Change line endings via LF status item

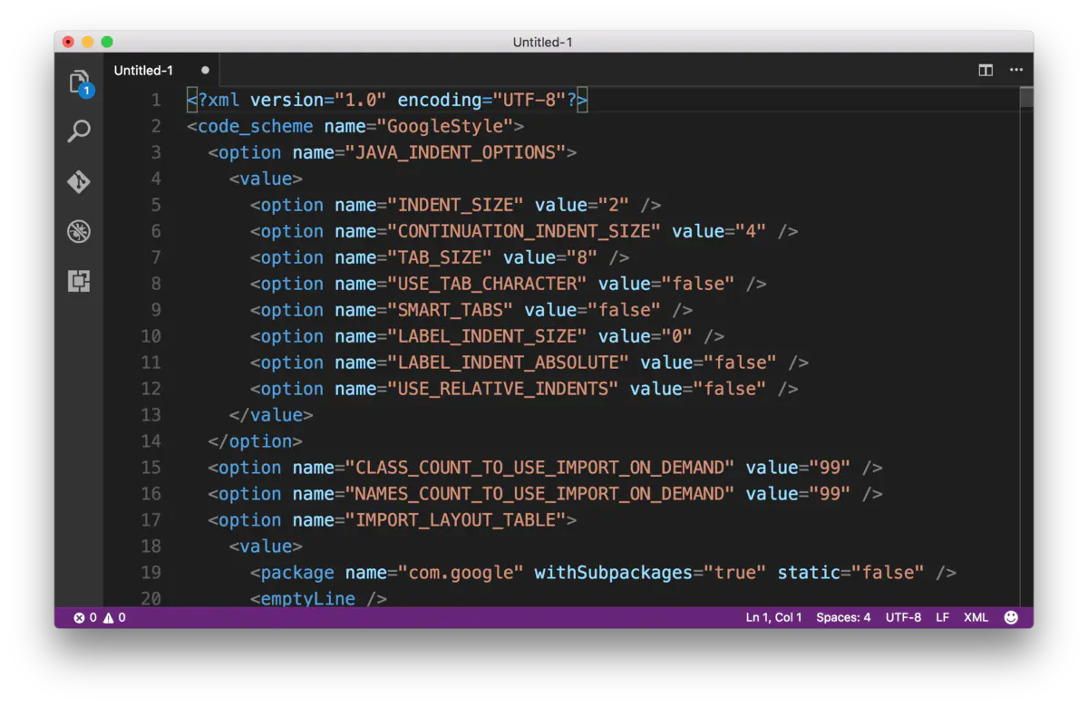coord(943,618)
